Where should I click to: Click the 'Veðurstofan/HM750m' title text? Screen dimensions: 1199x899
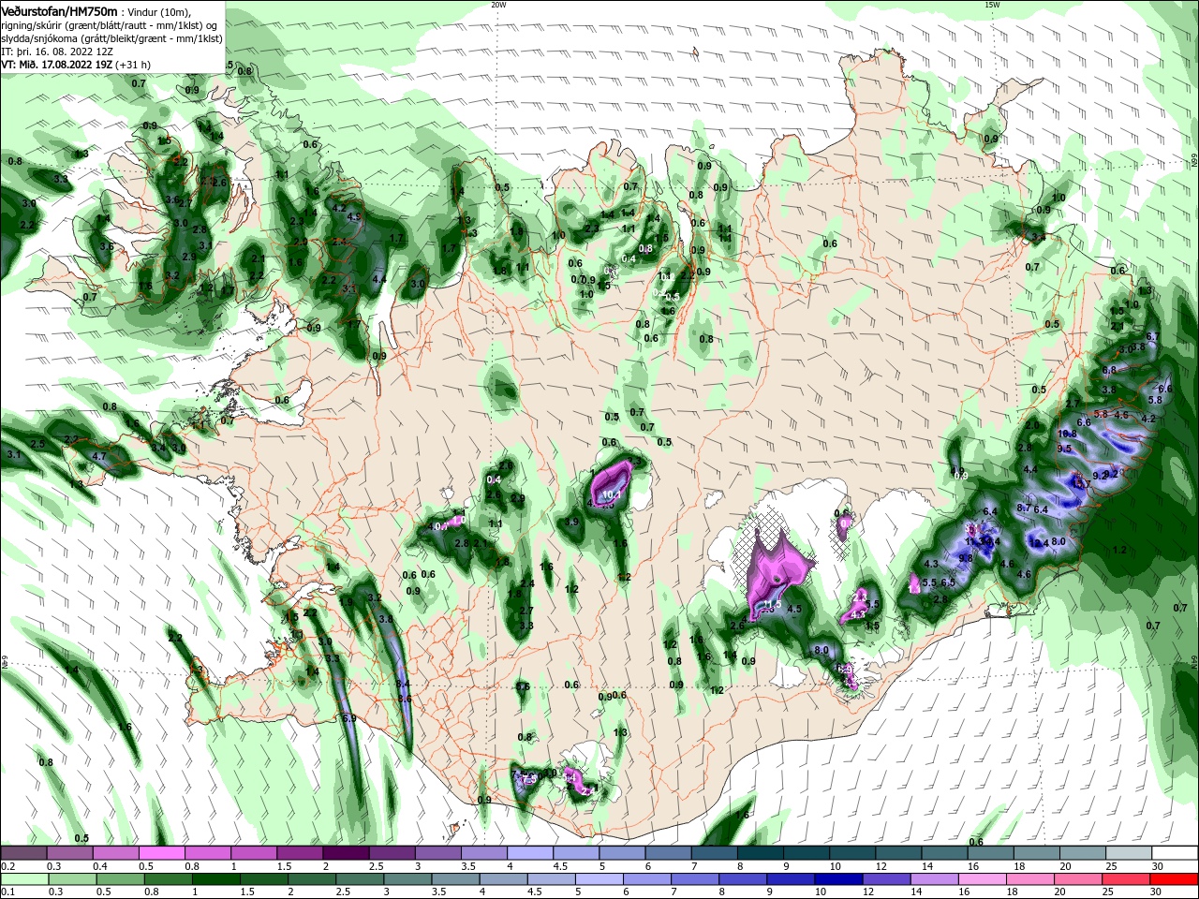tap(59, 11)
